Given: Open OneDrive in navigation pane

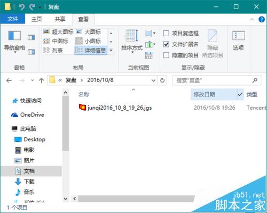Looking at the screenshot, I should [27, 114].
